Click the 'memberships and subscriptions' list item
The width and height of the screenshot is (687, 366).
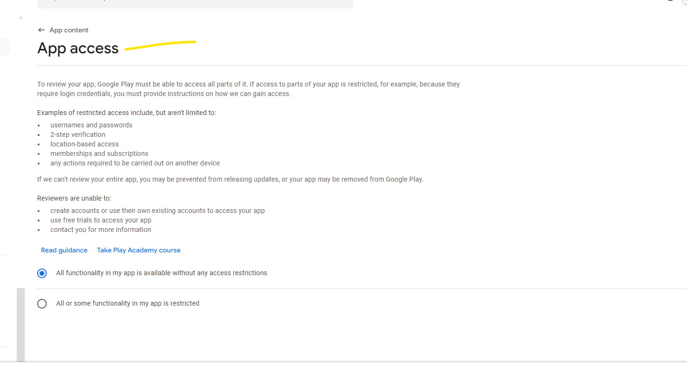click(x=100, y=154)
